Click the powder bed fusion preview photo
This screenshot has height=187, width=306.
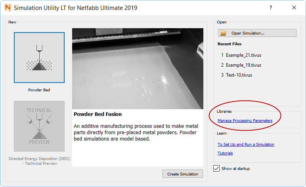pyautogui.click(x=138, y=69)
